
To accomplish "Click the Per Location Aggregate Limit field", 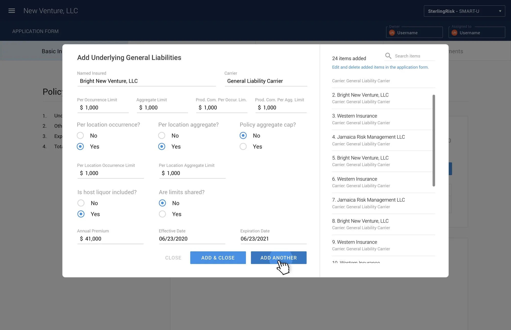I will click(192, 173).
